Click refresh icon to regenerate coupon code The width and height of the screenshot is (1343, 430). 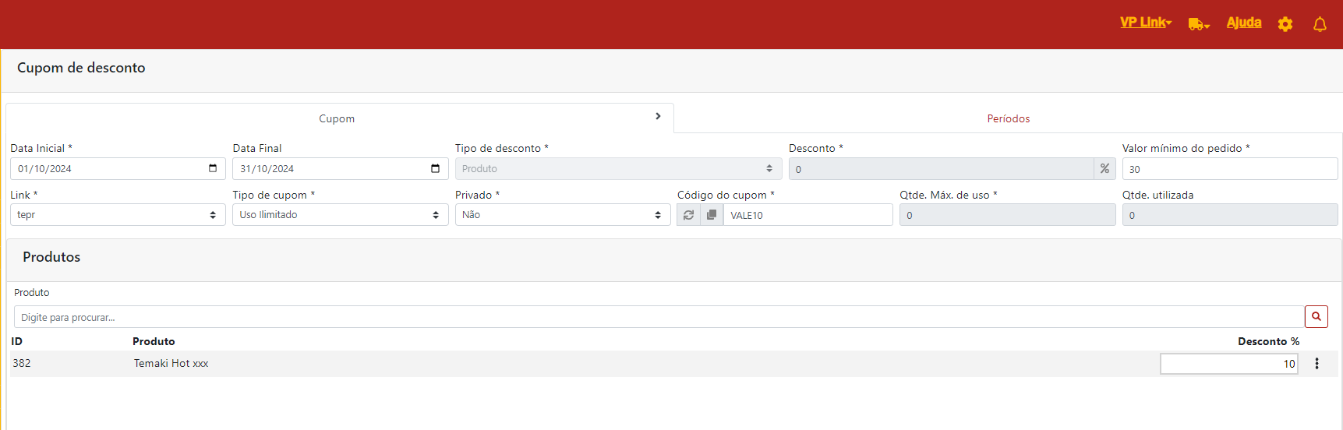coord(688,215)
